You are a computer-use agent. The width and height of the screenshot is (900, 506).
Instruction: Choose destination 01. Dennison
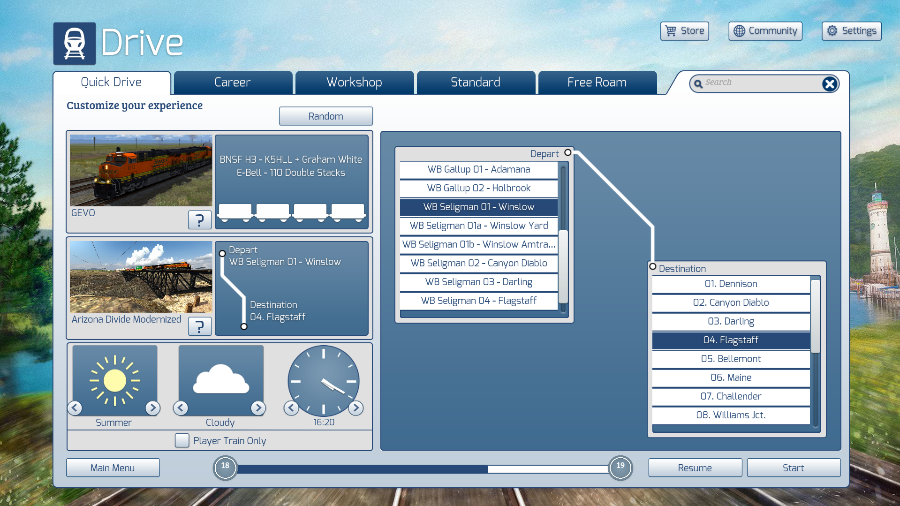click(x=731, y=284)
